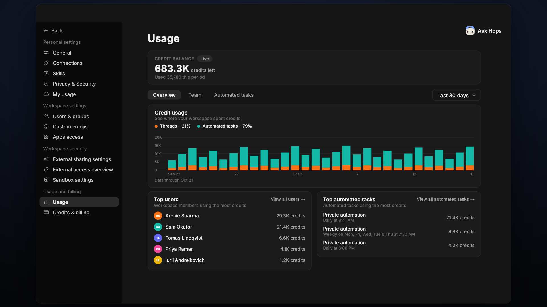This screenshot has width=547, height=307.
Task: Click the External access overview link icon
Action: [46, 169]
